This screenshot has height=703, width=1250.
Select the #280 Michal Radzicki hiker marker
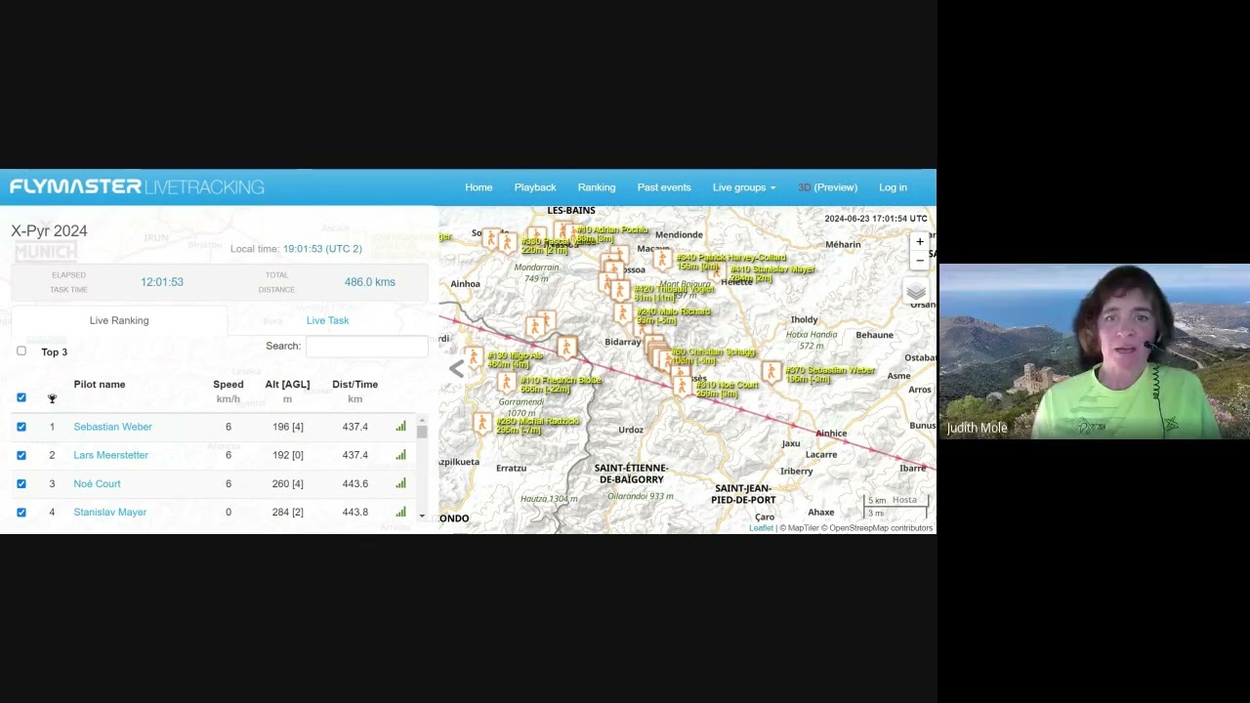click(x=481, y=422)
